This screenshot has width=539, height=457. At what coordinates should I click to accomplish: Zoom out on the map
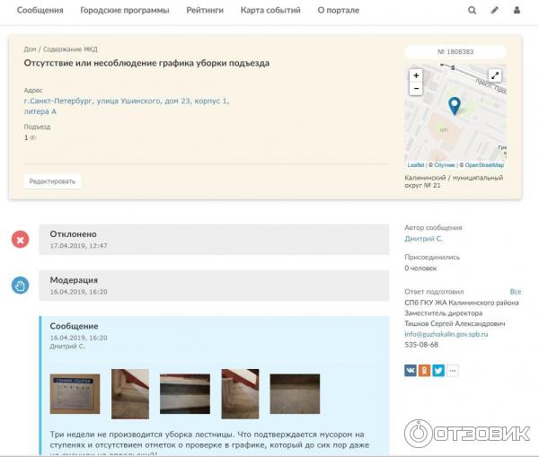[x=415, y=89]
